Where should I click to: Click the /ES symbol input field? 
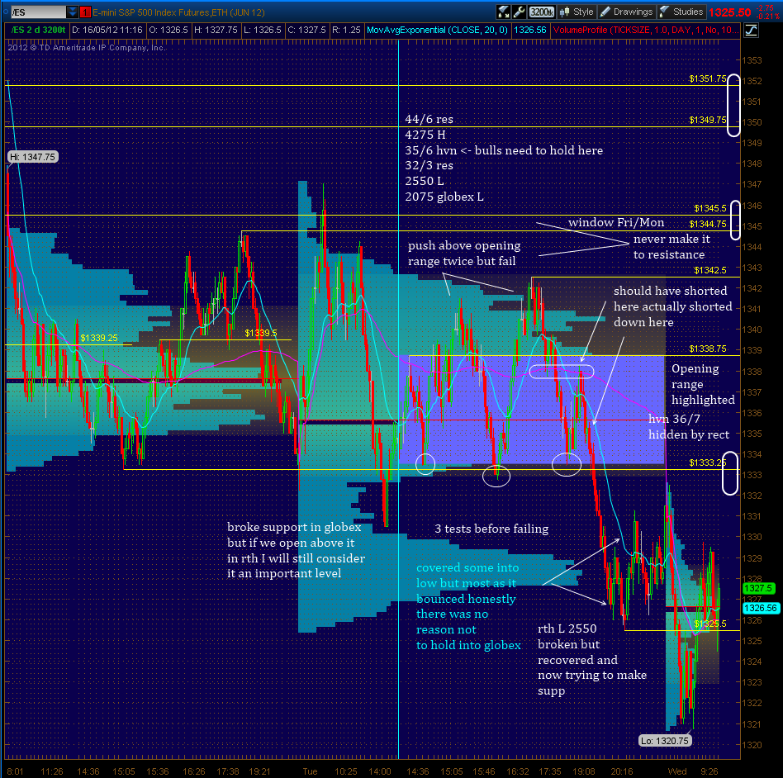[38, 12]
